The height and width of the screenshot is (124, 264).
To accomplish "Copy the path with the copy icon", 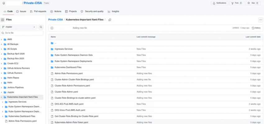I will point(110,20).
